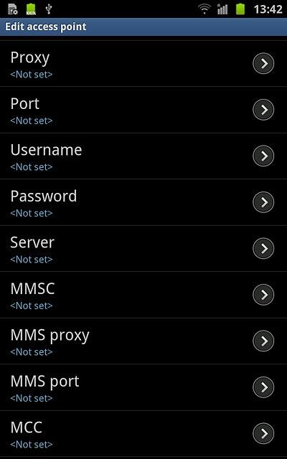Viewport: 287px width, 459px height.
Task: Choose the Password setting row
Action: point(143,202)
